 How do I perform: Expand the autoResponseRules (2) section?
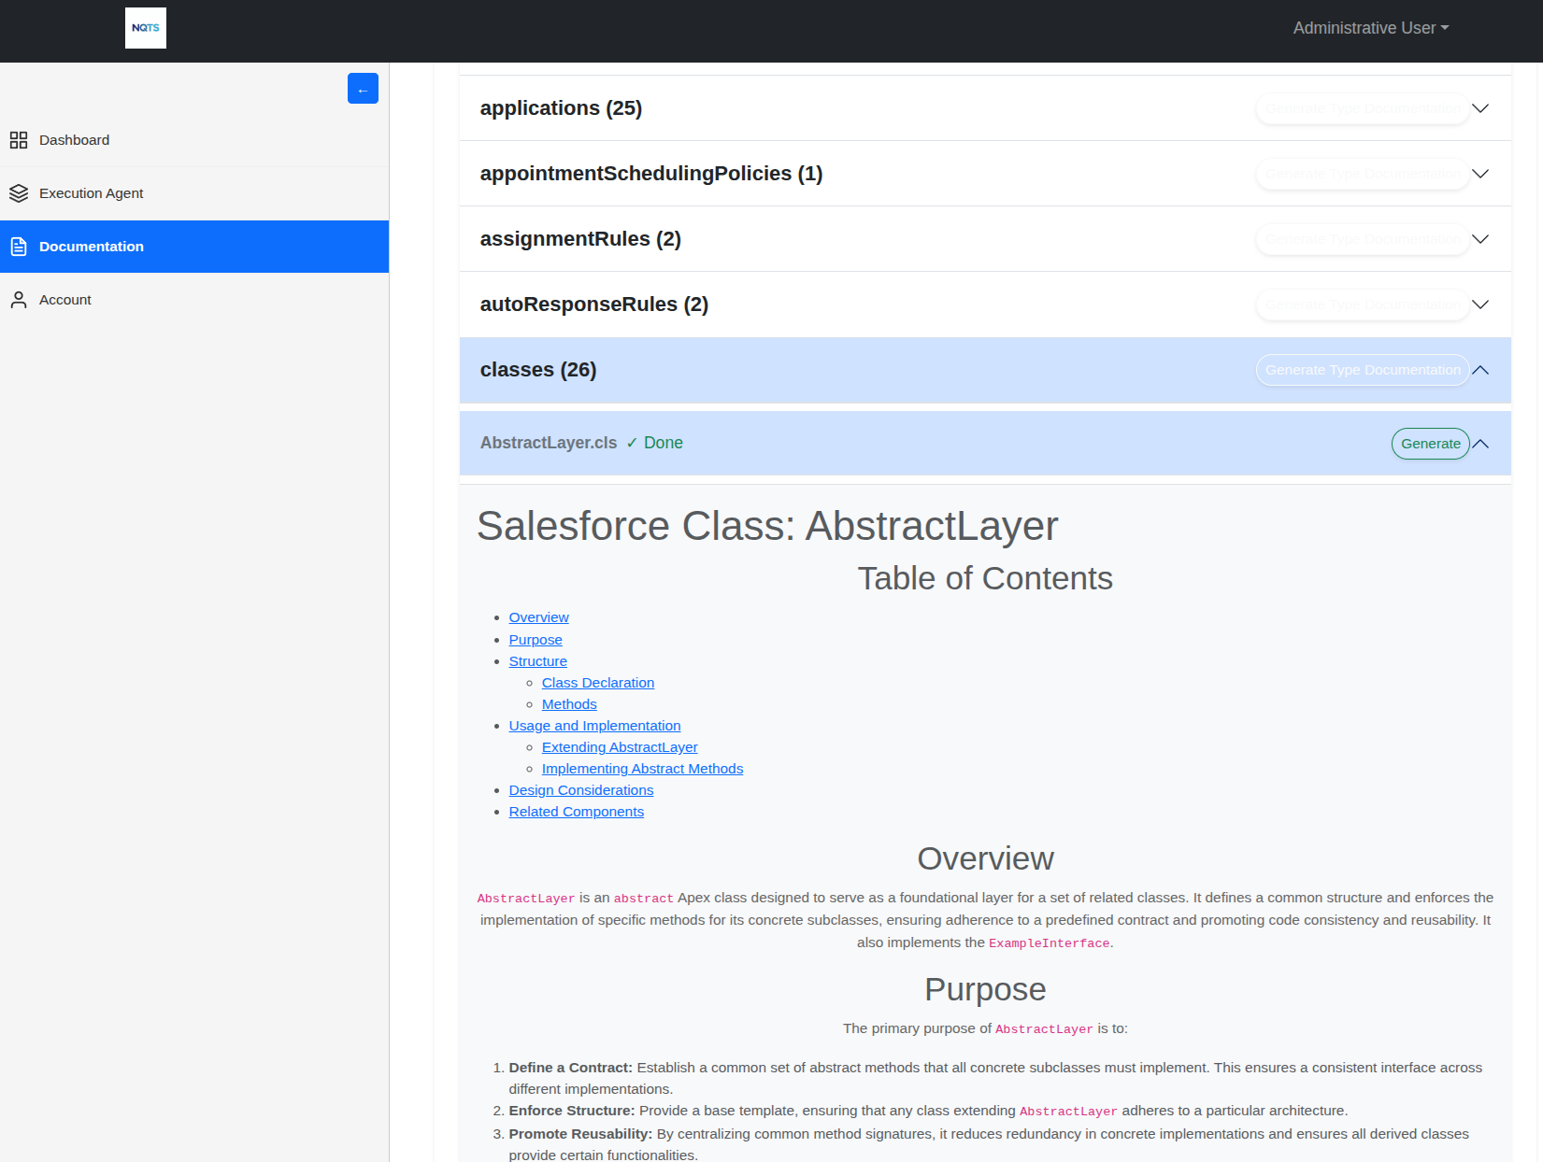coord(1479,305)
